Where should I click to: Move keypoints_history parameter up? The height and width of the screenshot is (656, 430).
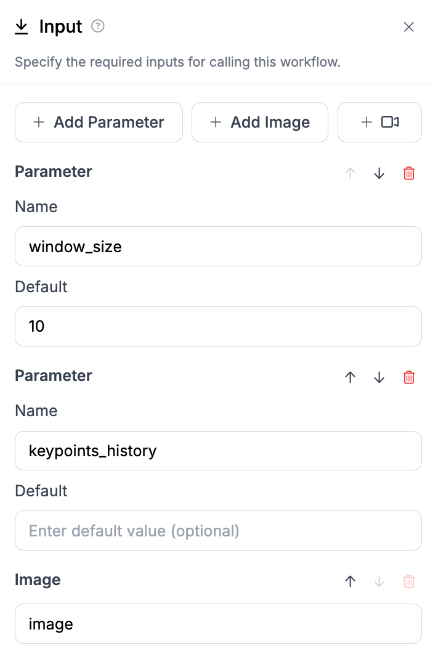(351, 377)
